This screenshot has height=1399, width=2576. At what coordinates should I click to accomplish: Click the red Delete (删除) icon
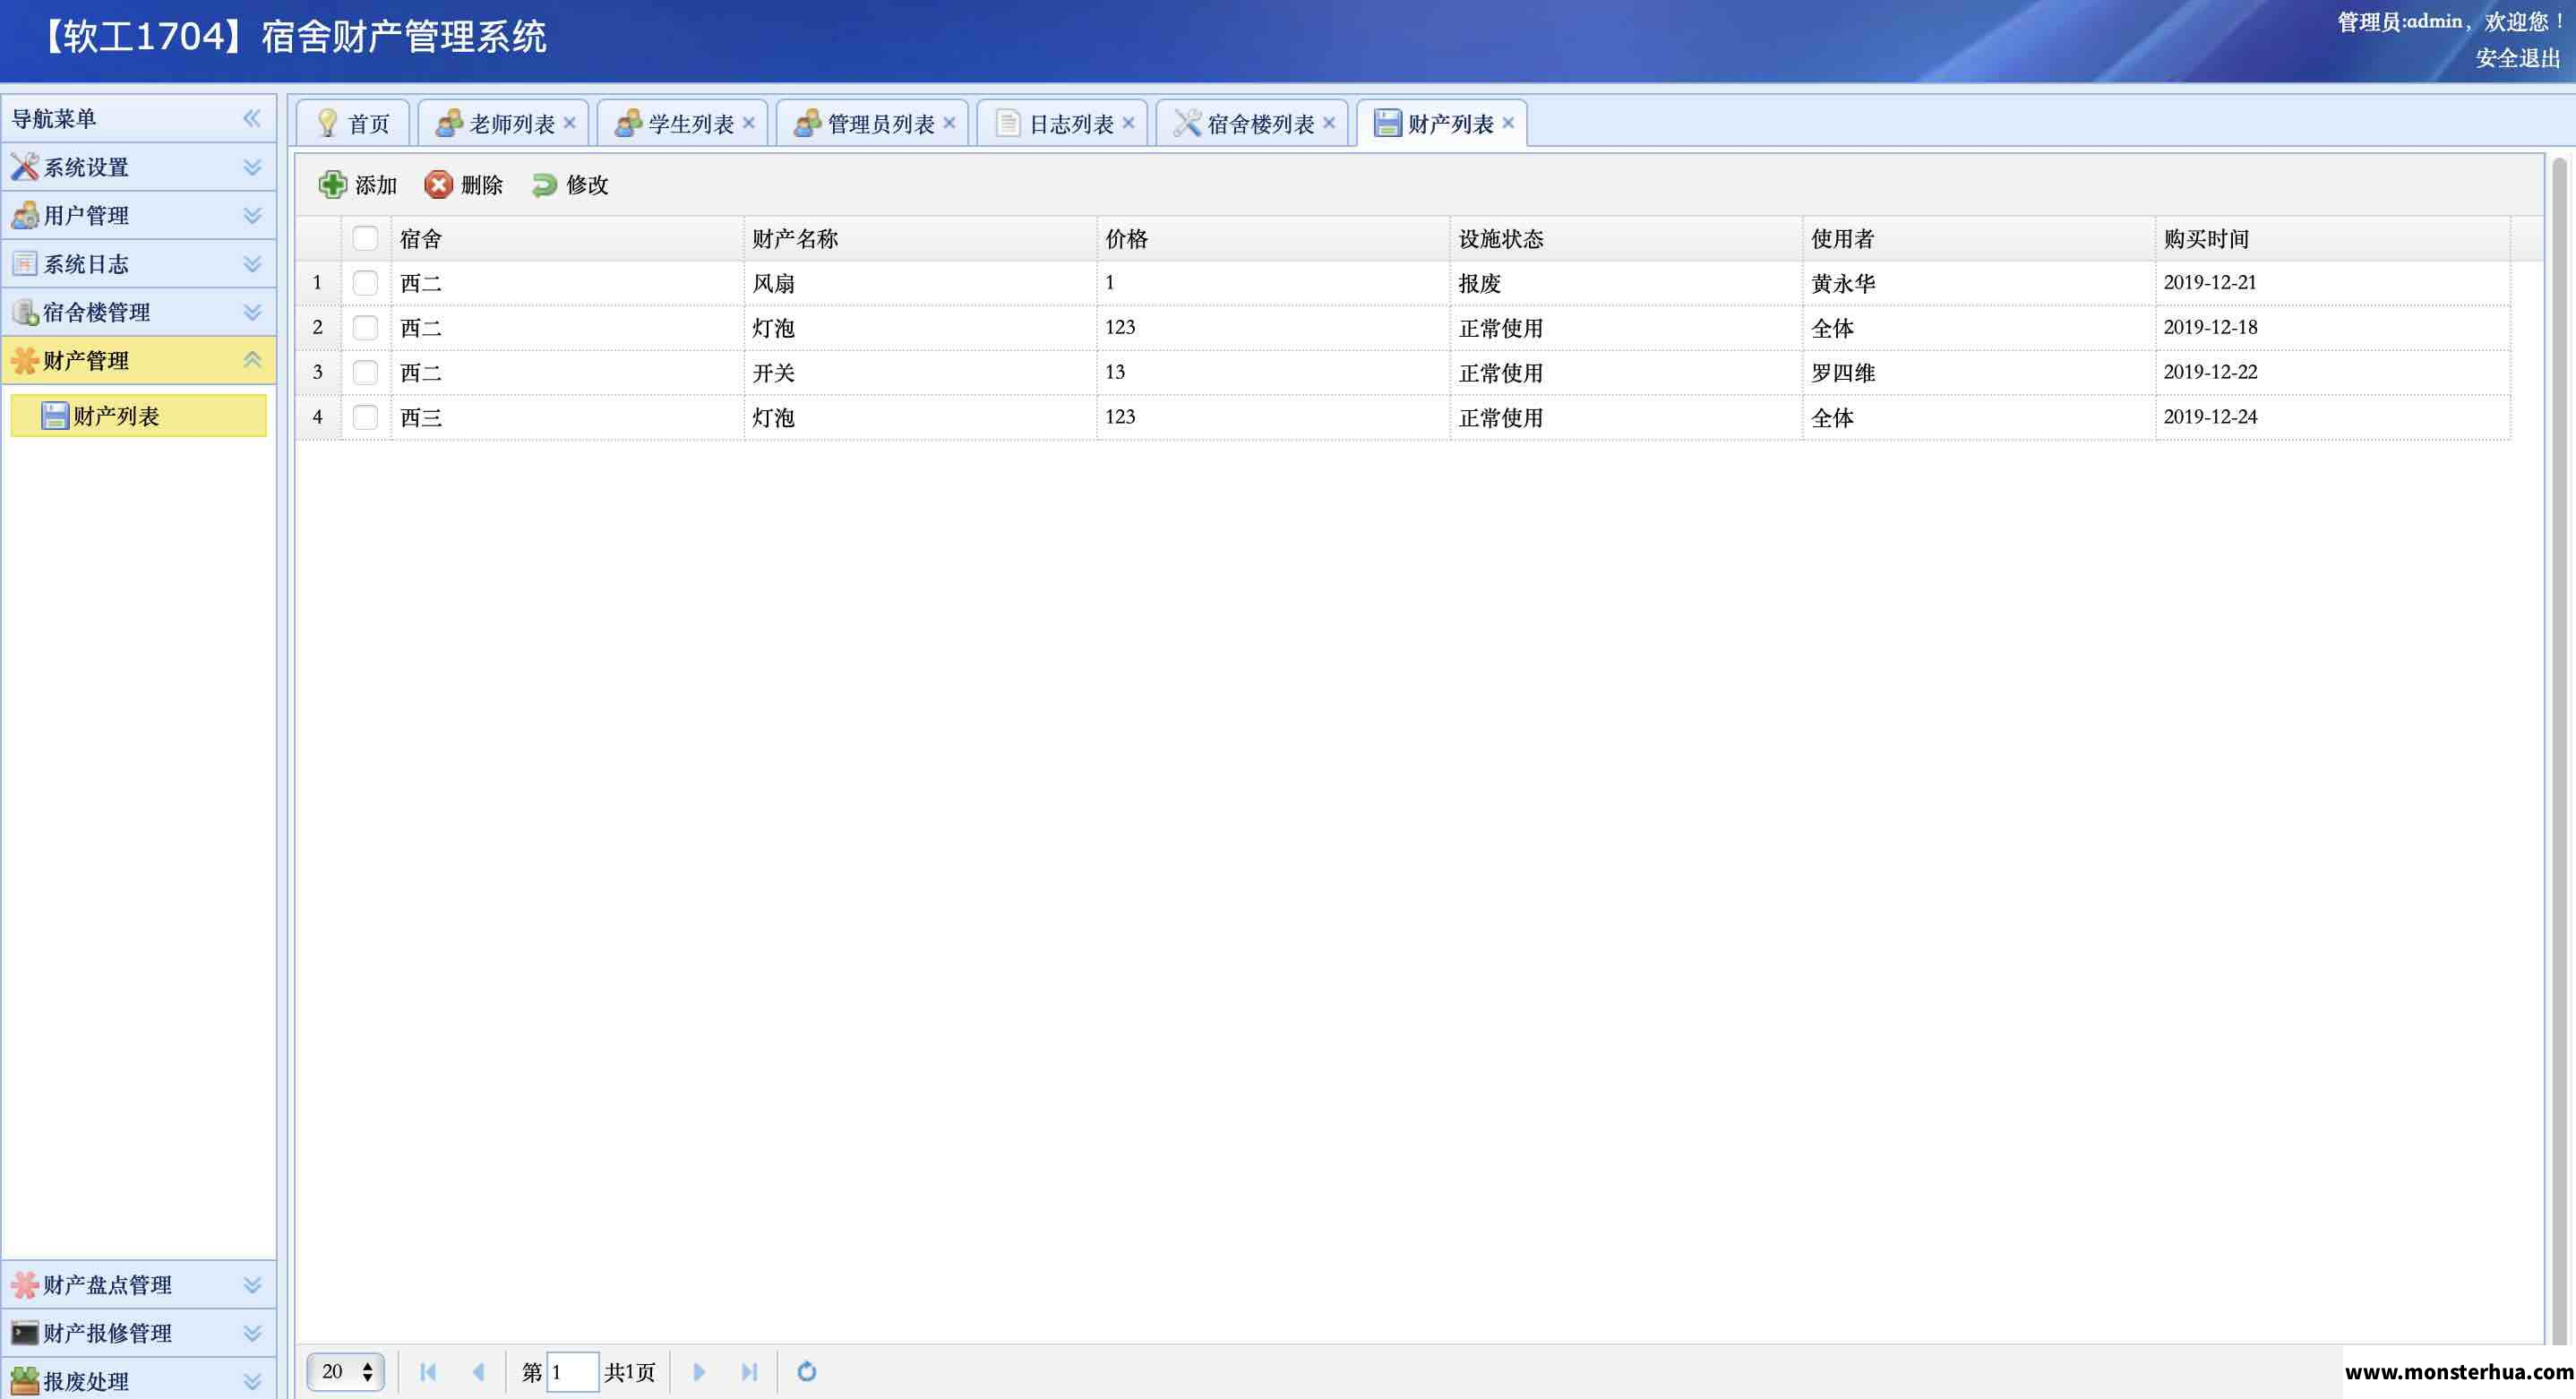pyautogui.click(x=438, y=184)
